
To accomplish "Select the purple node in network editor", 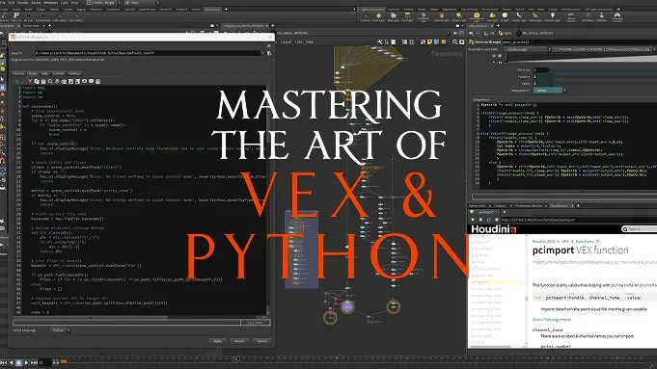I will pos(347,306).
